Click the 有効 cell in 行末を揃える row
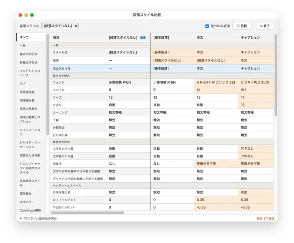Image resolution: width=294 pixels, height=243 pixels. click(x=256, y=192)
